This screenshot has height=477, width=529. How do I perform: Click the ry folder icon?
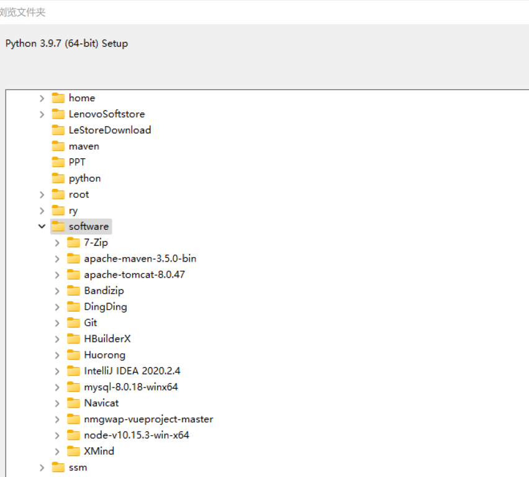coord(58,211)
